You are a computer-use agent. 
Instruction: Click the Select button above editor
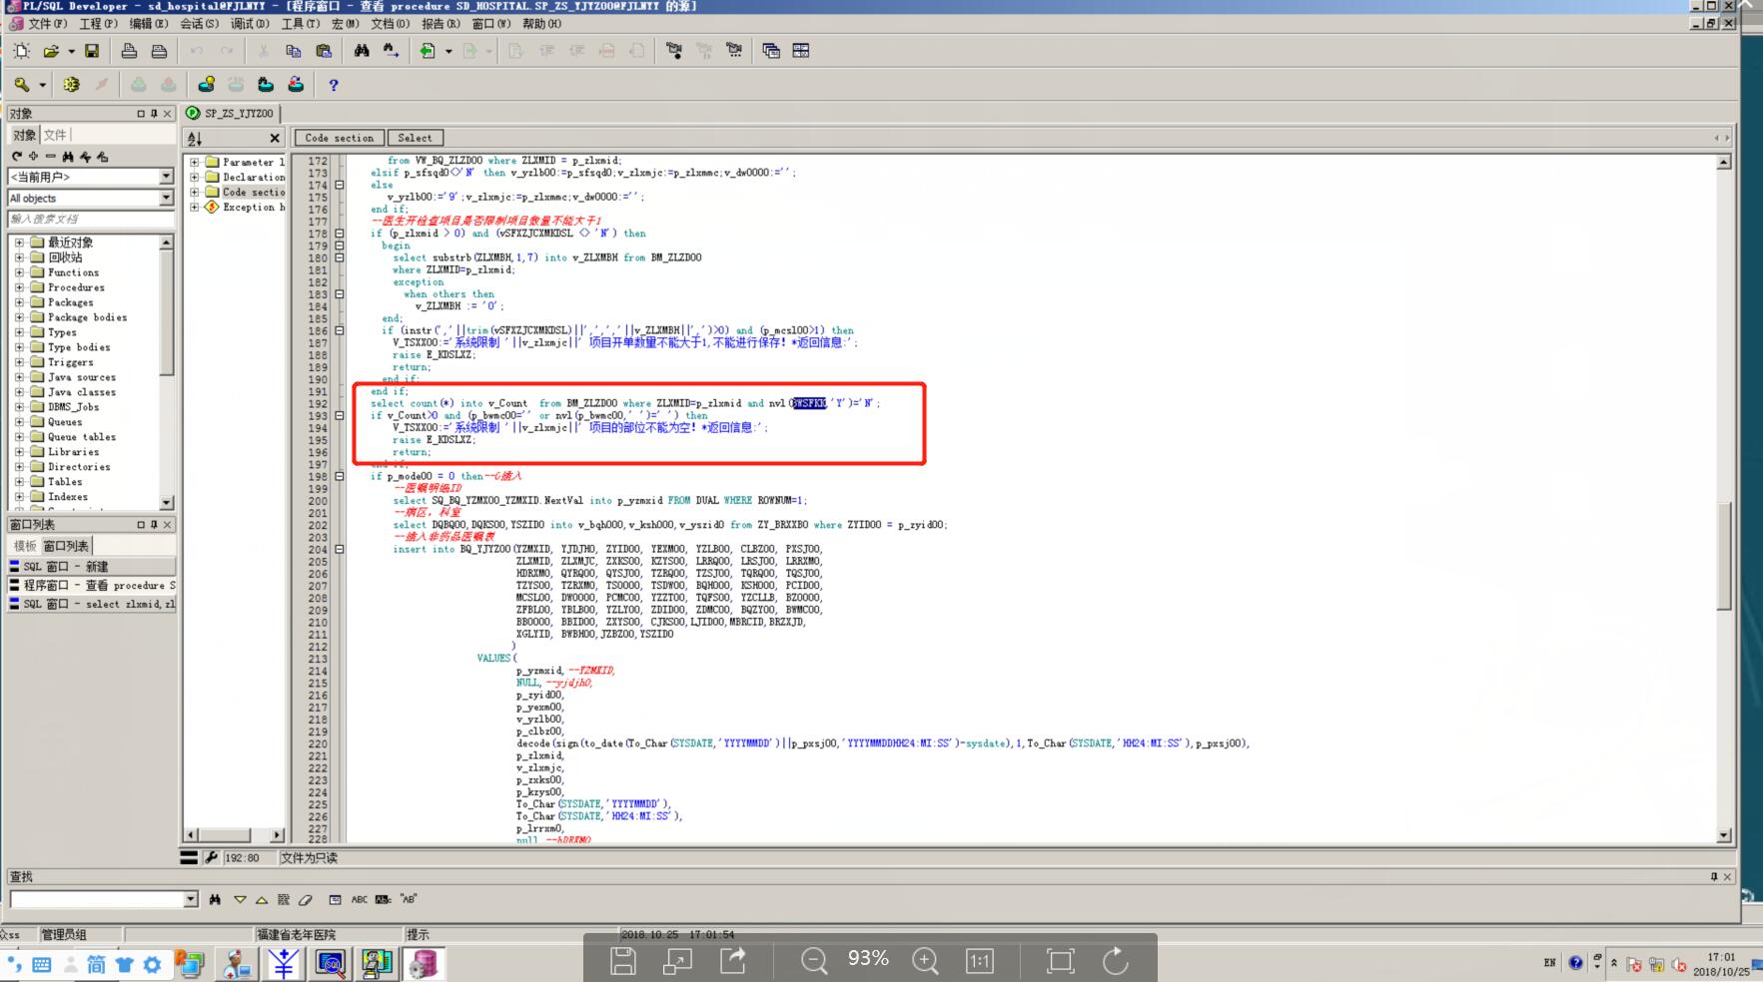pyautogui.click(x=415, y=138)
